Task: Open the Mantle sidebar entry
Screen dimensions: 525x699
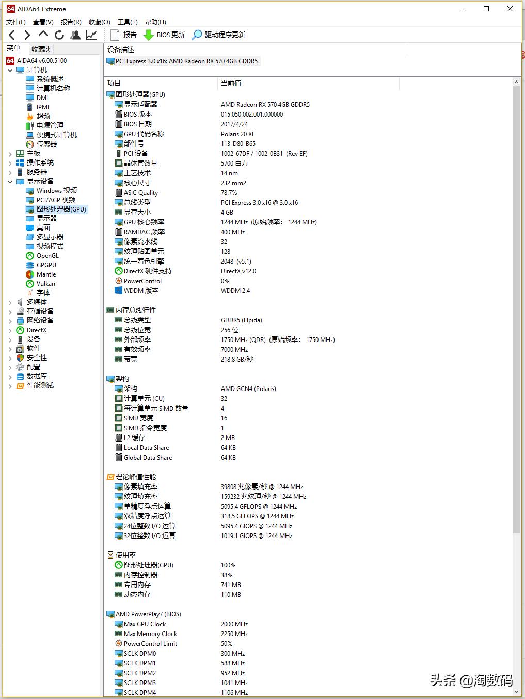Action: [x=45, y=274]
